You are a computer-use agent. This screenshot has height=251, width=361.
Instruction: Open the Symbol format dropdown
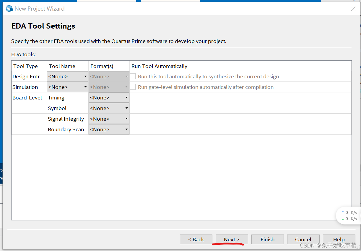pyautogui.click(x=109, y=108)
